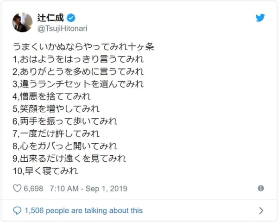Click line 10 早く寝てみれ
278x222 pixels.
tap(45, 171)
